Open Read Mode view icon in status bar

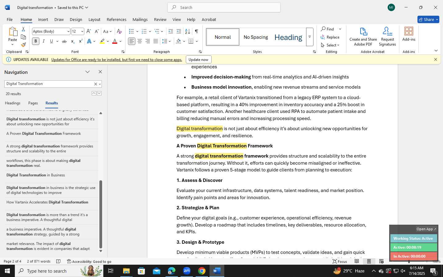[357, 261]
